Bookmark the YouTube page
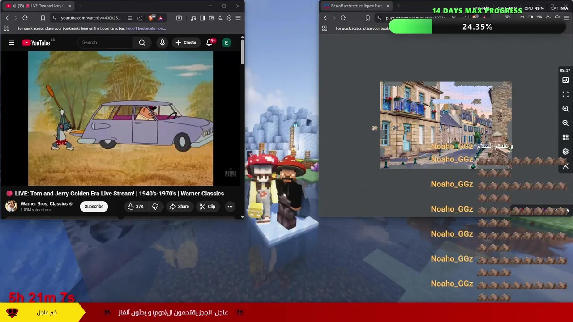Image resolution: width=573 pixels, height=322 pixels. (x=43, y=18)
